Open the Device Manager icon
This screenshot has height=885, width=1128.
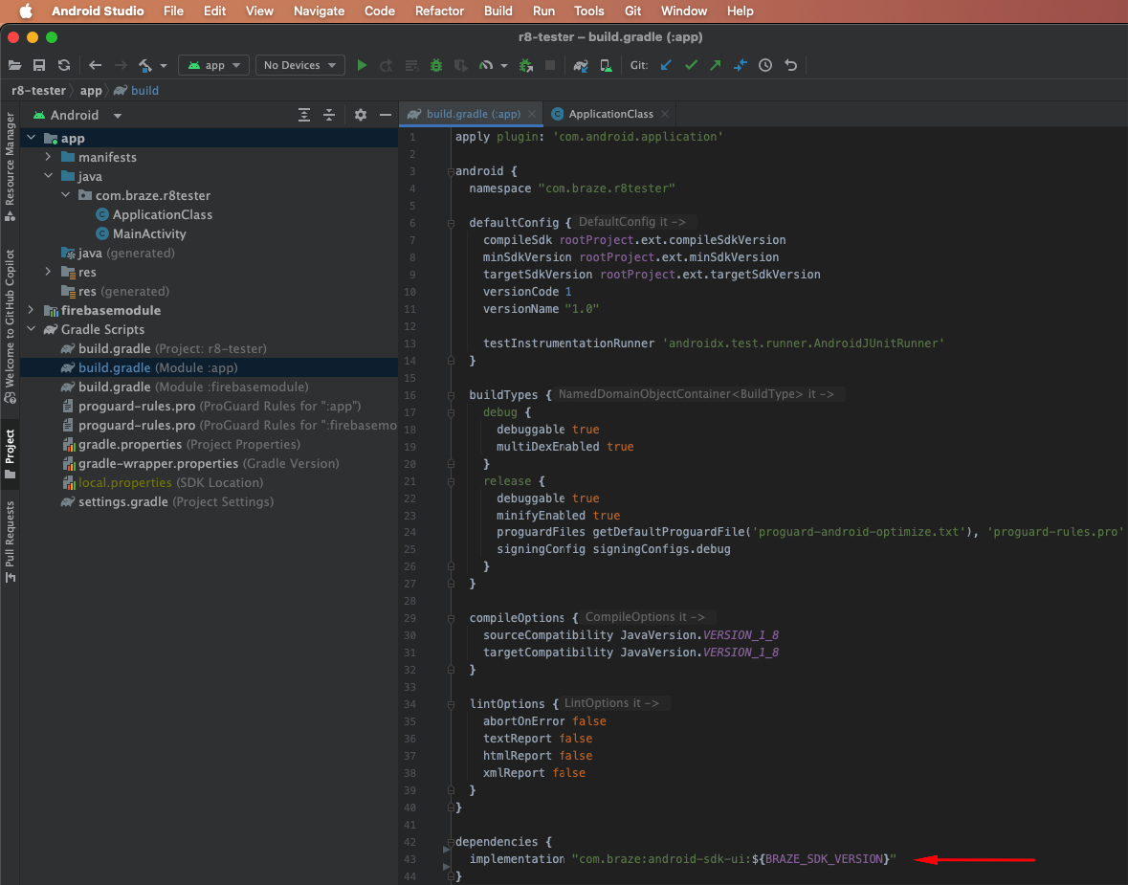click(607, 65)
